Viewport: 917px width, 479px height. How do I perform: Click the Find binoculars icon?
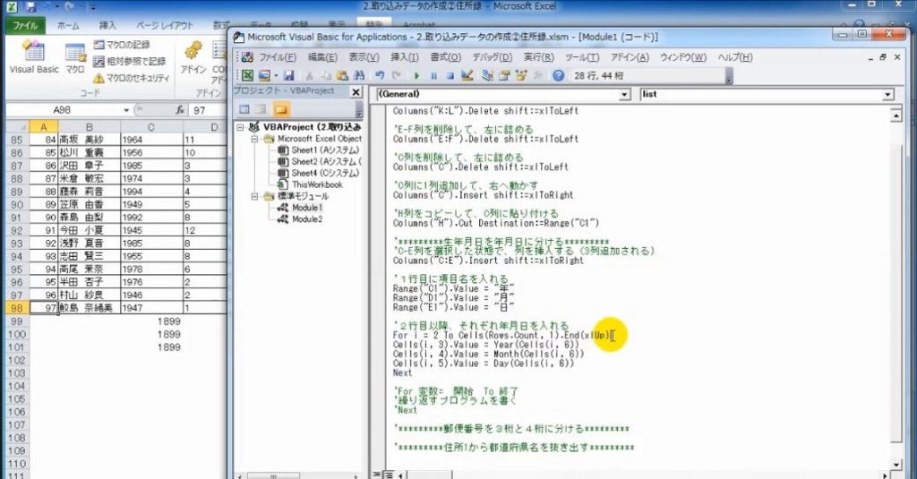coord(358,75)
